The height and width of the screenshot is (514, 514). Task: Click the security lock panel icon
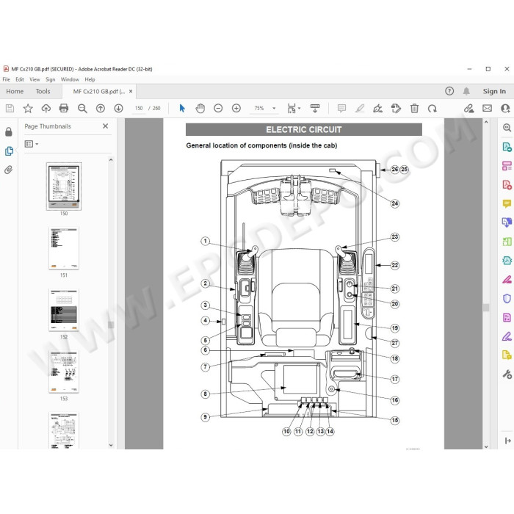click(9, 131)
